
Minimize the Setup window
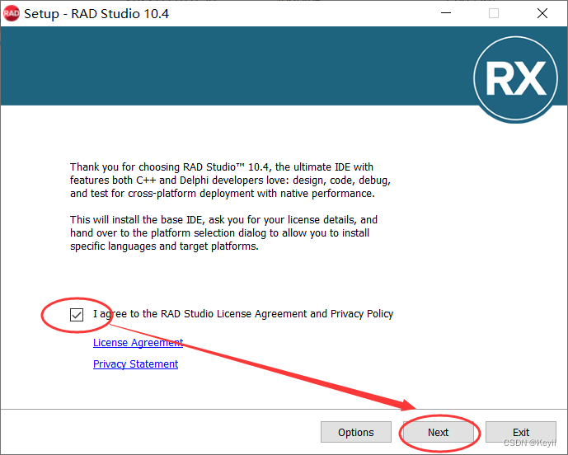[x=445, y=13]
